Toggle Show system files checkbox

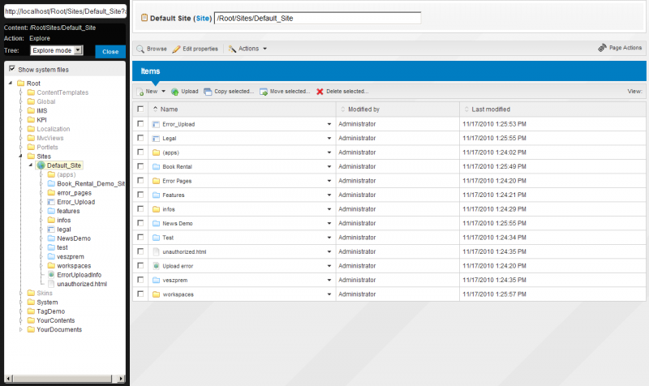(12, 69)
